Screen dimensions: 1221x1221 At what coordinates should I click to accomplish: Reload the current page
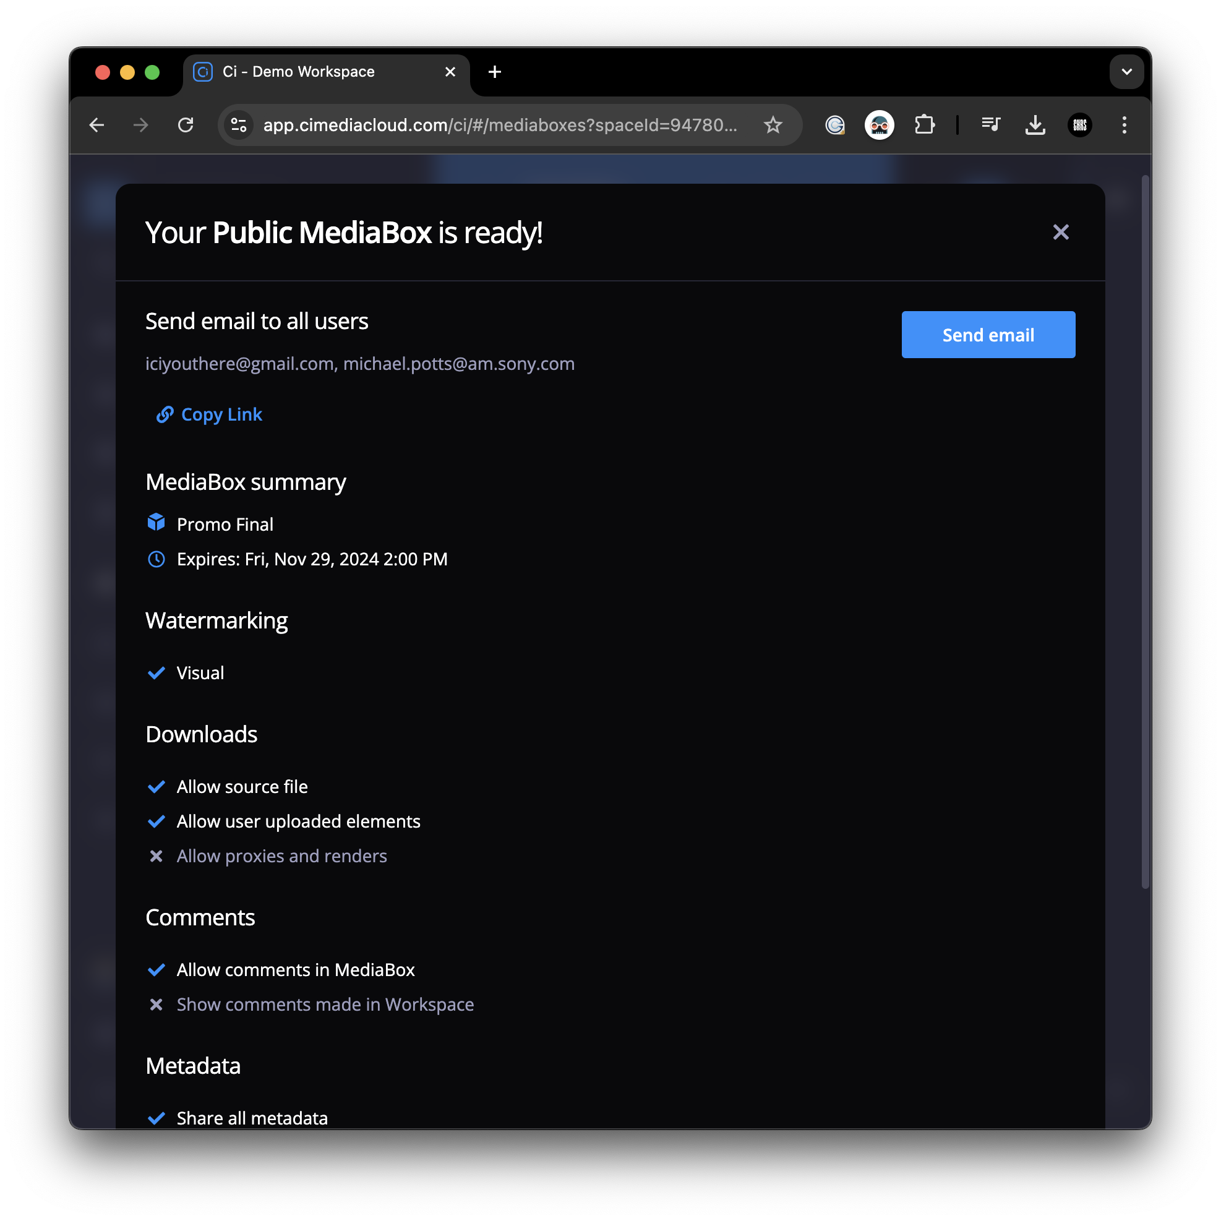tap(185, 125)
